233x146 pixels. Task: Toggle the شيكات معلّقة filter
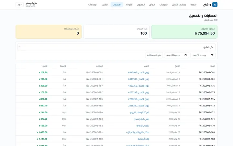coord(154,55)
